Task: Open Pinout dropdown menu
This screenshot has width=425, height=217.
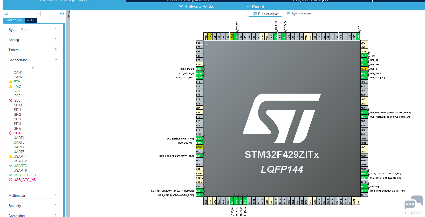Action: pos(255,6)
